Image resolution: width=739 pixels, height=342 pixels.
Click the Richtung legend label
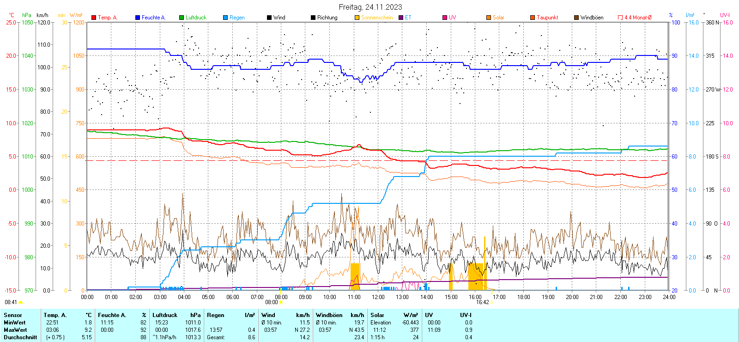coord(327,18)
